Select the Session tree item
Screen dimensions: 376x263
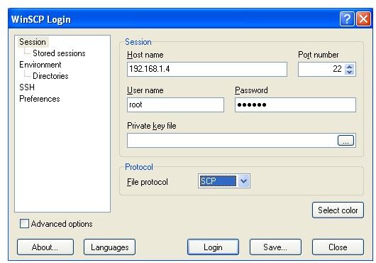tap(33, 42)
